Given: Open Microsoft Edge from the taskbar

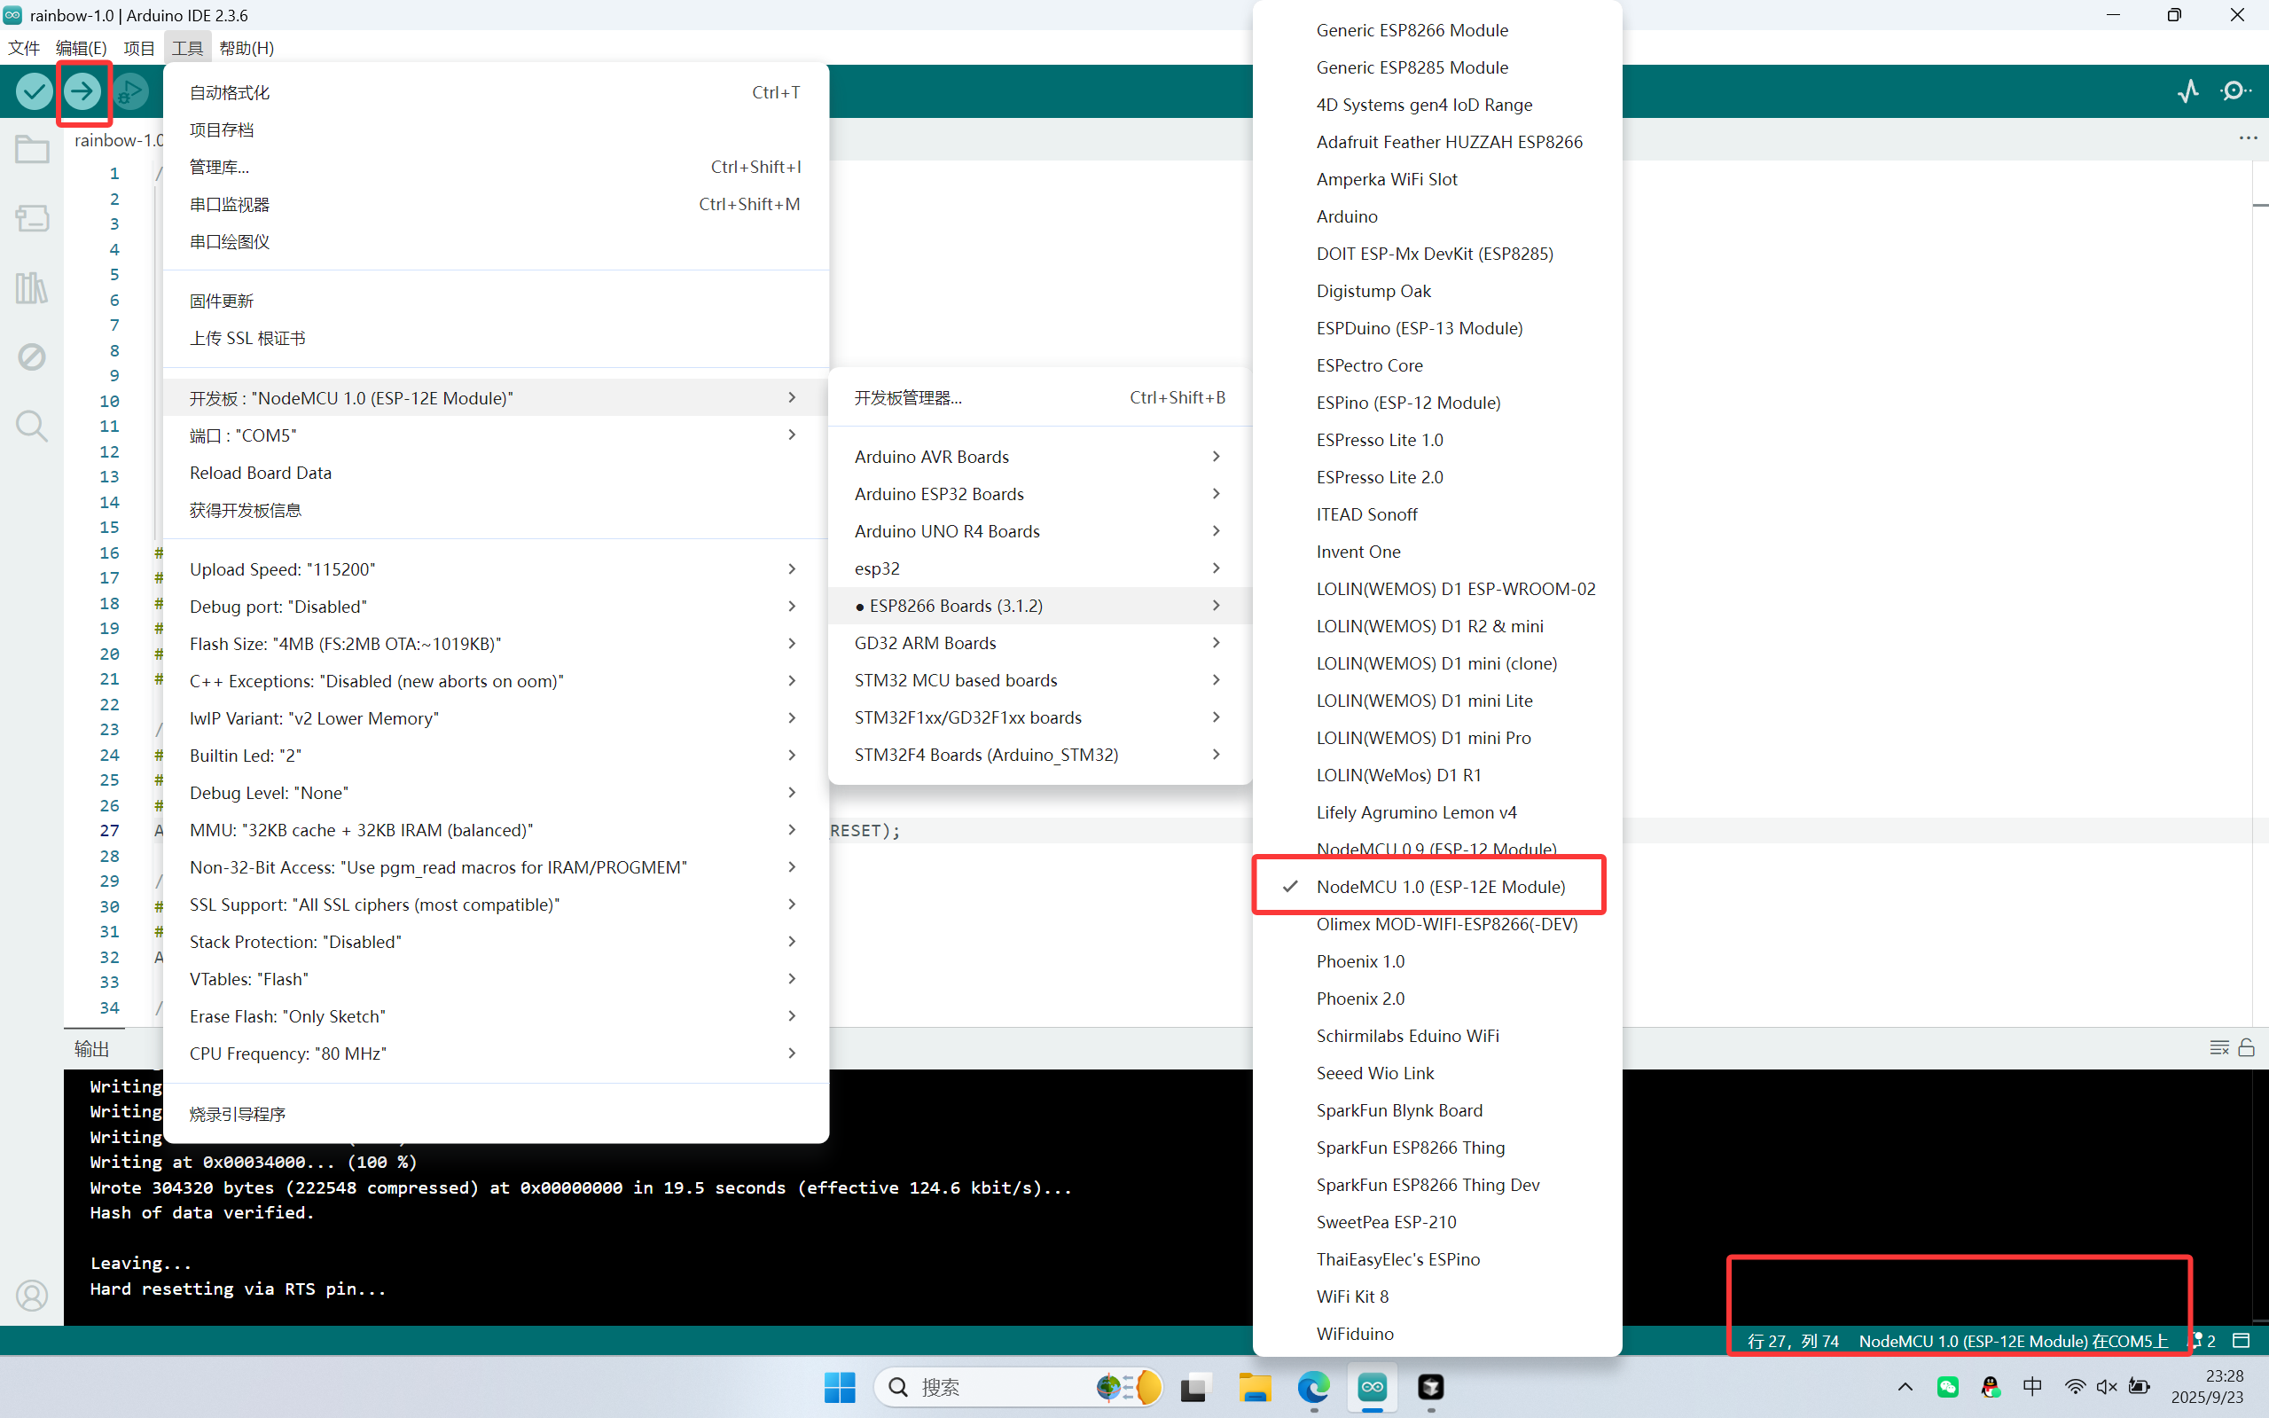Looking at the screenshot, I should [x=1313, y=1387].
